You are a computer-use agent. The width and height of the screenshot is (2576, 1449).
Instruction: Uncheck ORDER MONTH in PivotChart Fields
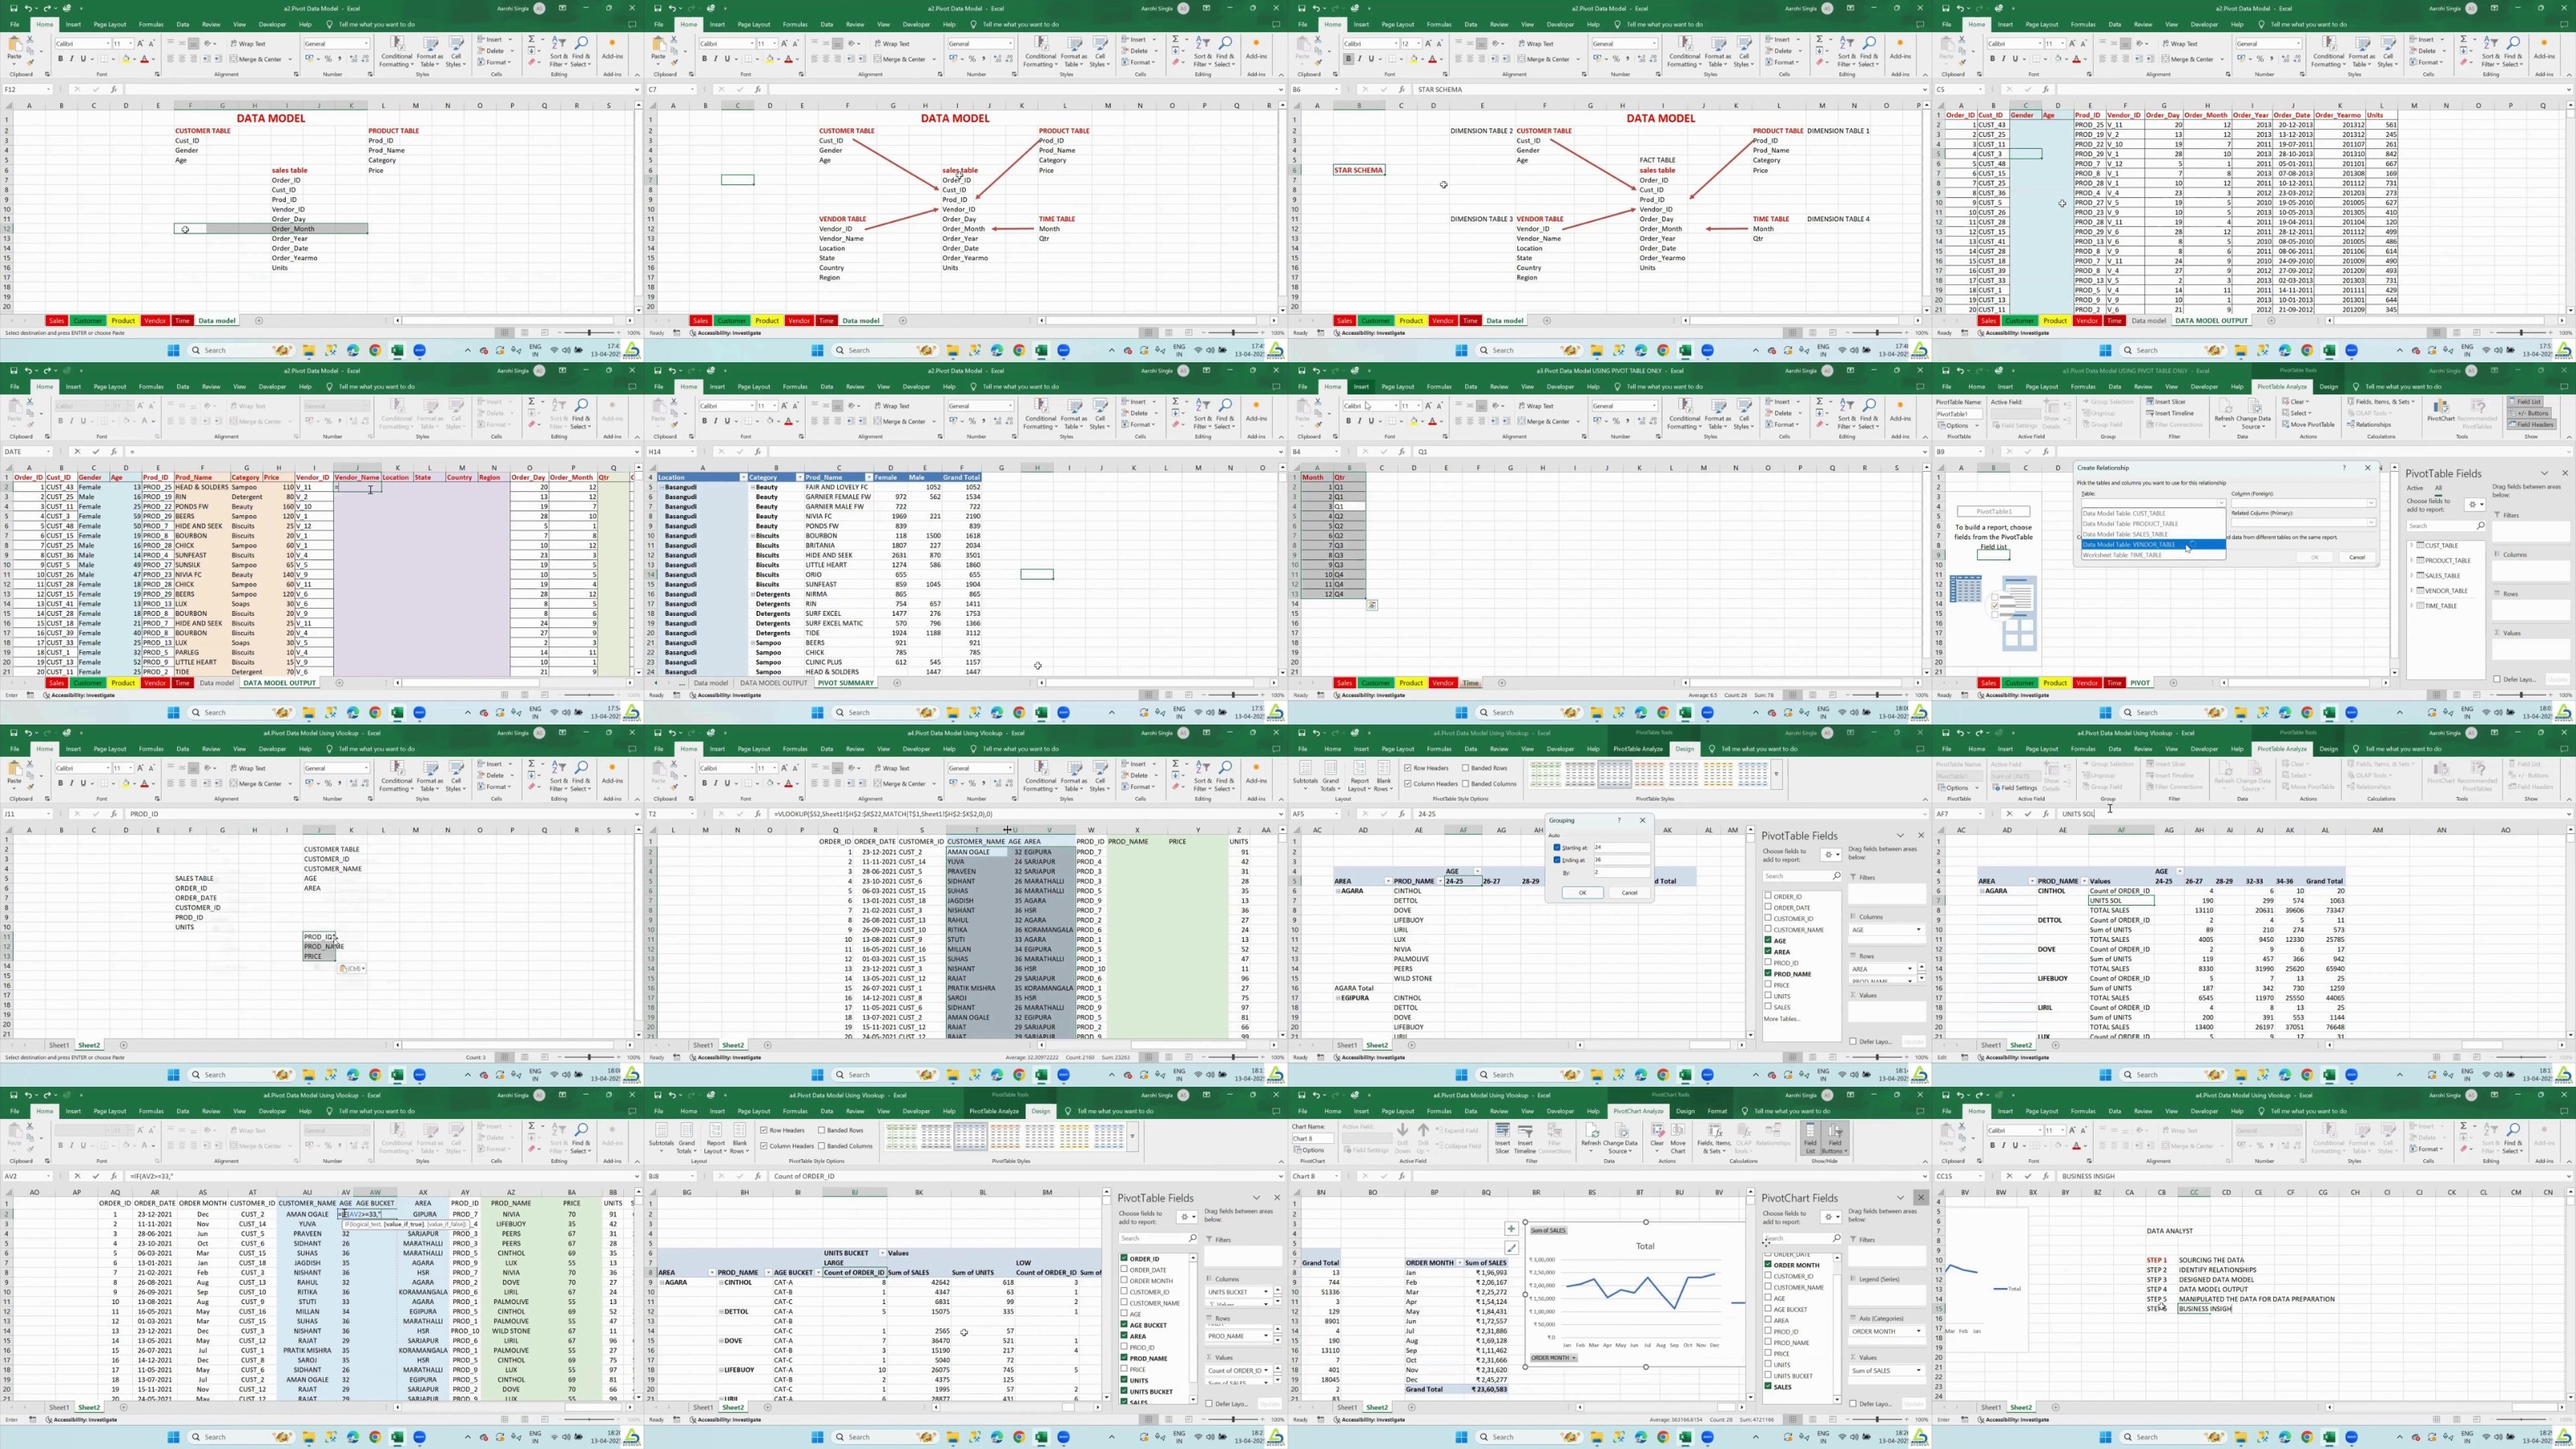tap(1768, 1264)
